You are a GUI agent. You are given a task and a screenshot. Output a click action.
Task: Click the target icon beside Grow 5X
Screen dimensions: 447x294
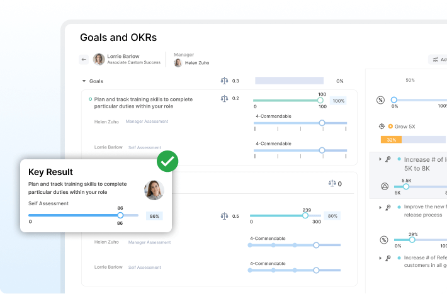(x=382, y=127)
